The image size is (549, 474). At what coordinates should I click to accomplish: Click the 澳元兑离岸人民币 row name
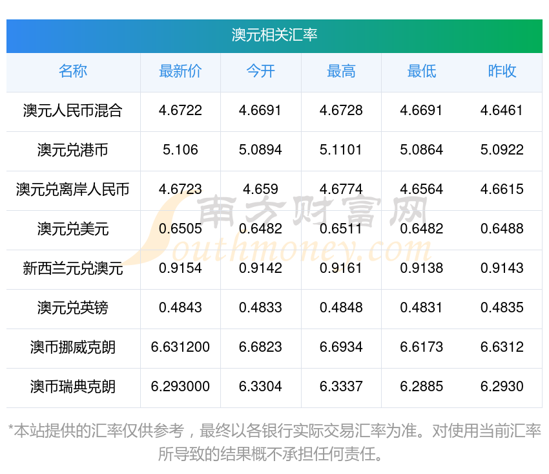pyautogui.click(x=73, y=189)
